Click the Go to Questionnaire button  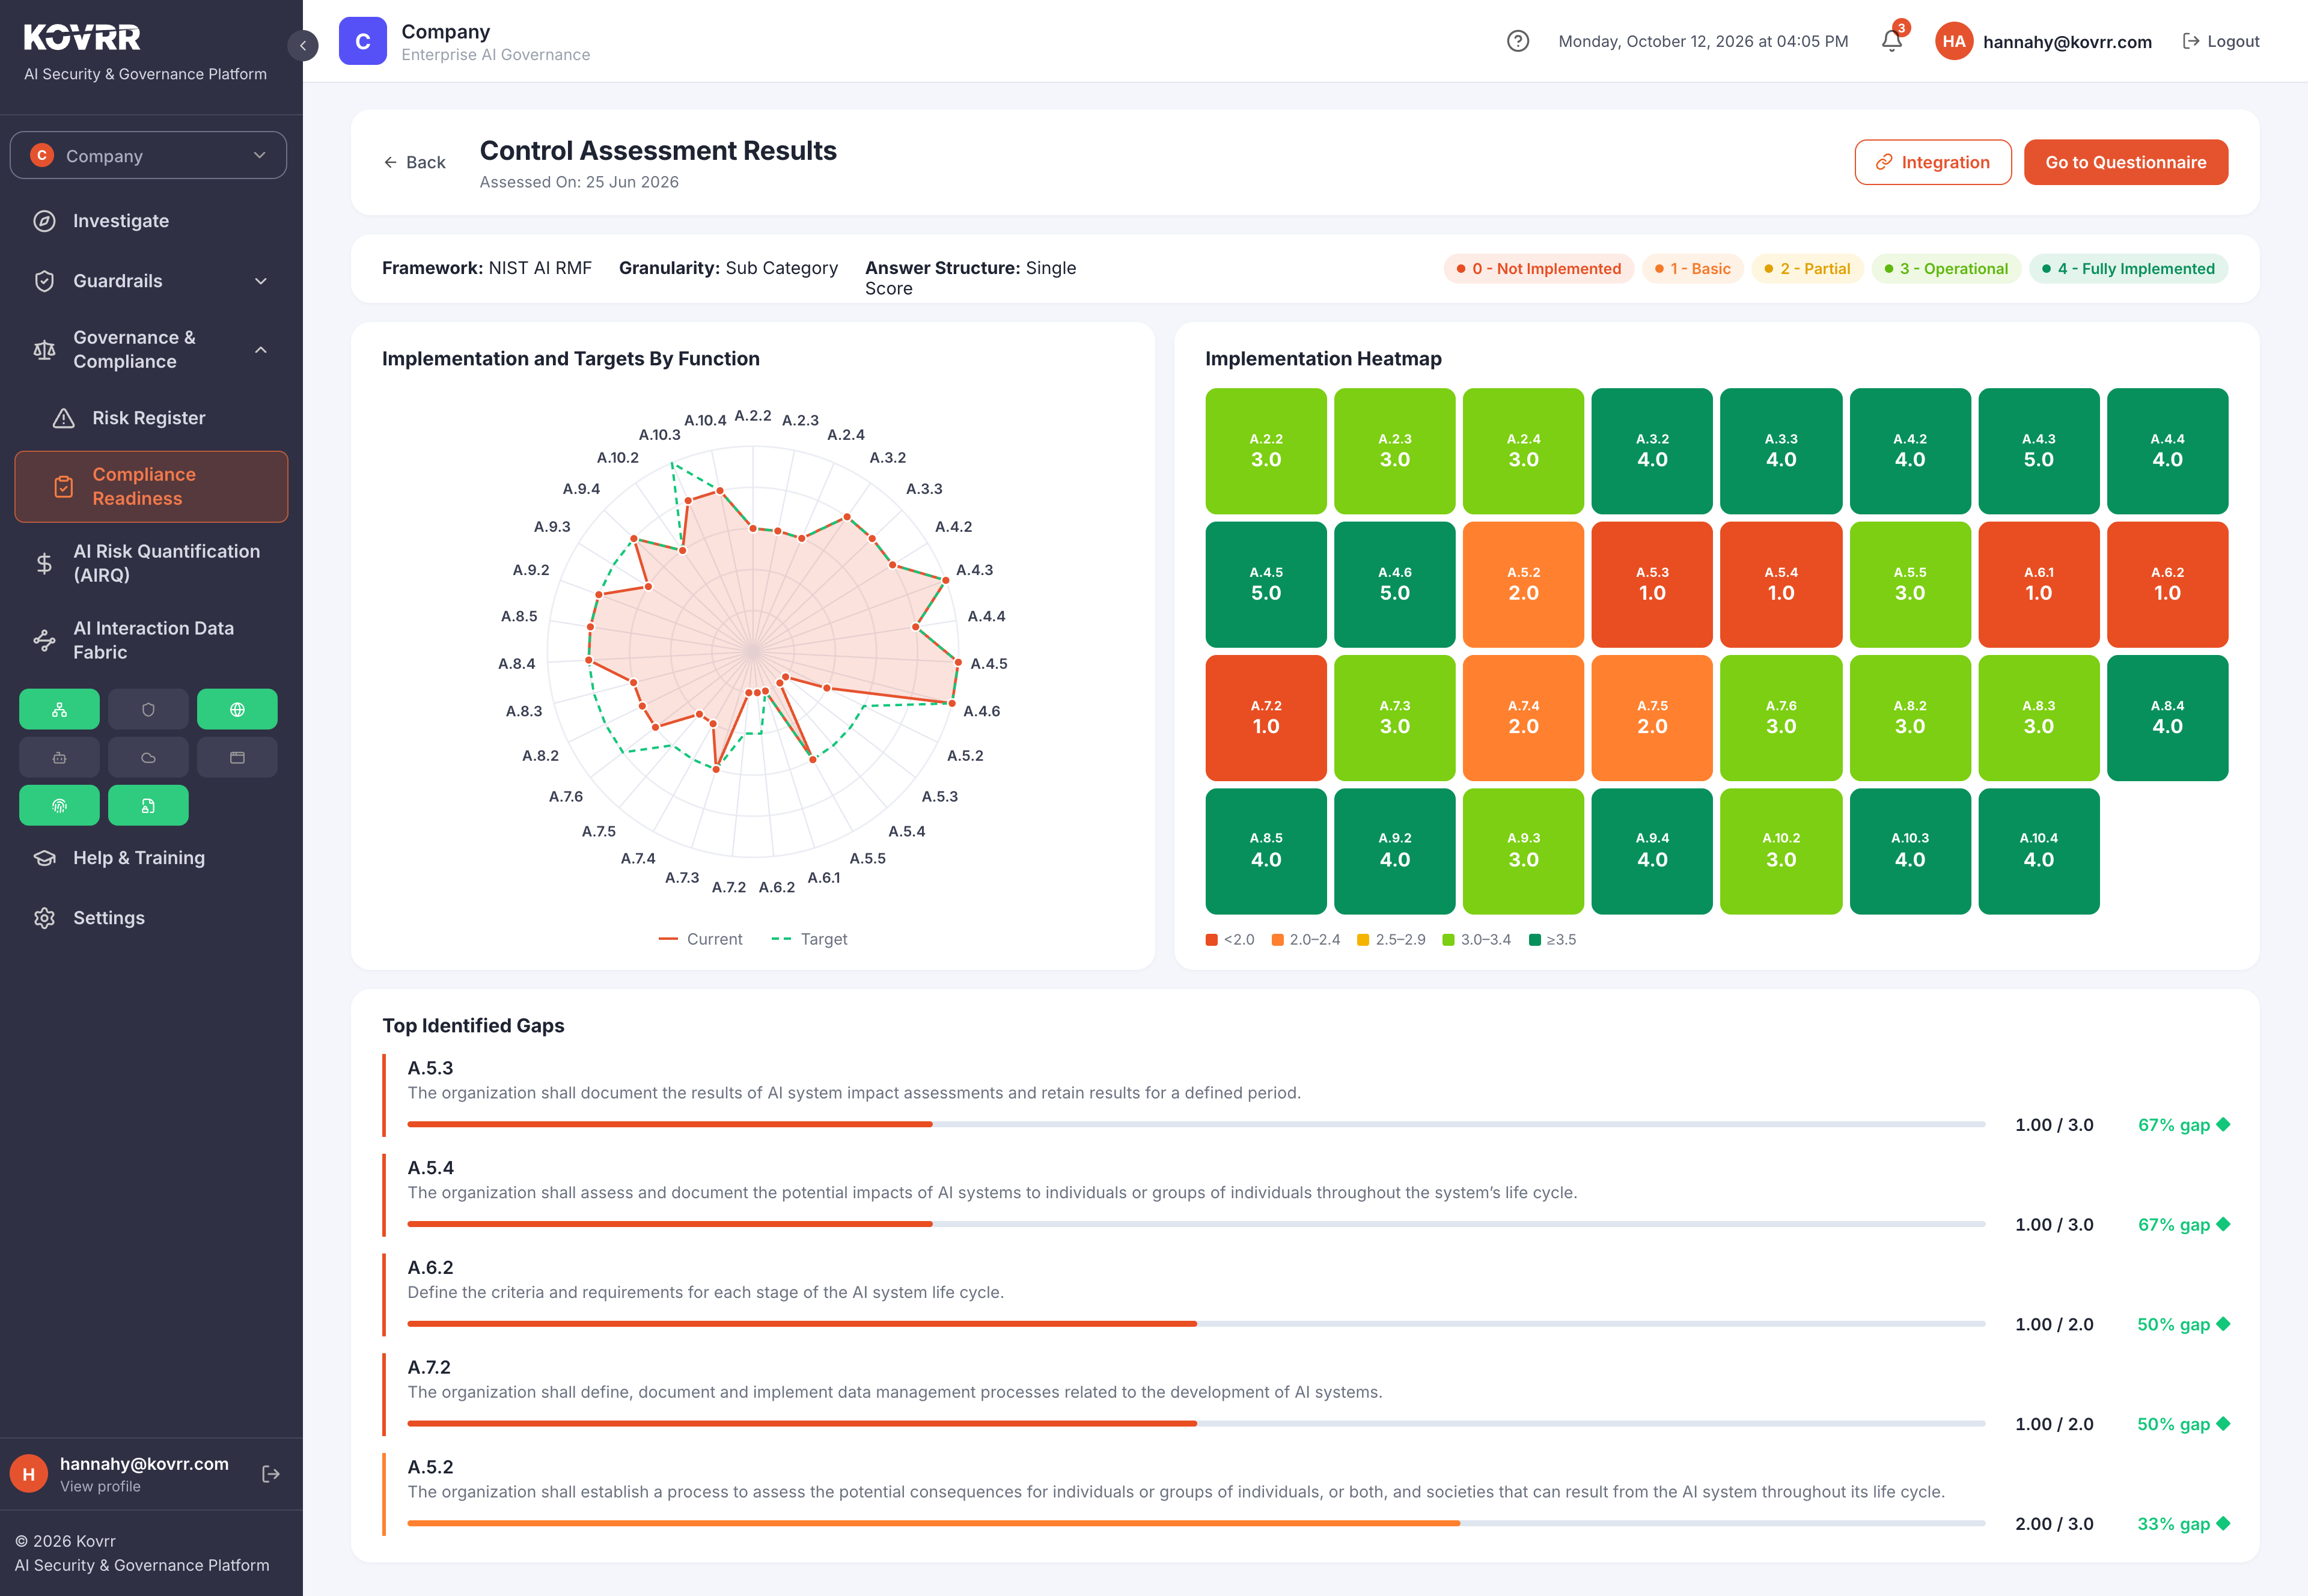pyautogui.click(x=2125, y=162)
